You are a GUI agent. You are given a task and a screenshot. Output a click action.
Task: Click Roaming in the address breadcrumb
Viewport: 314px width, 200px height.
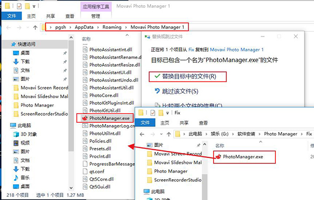[112, 27]
